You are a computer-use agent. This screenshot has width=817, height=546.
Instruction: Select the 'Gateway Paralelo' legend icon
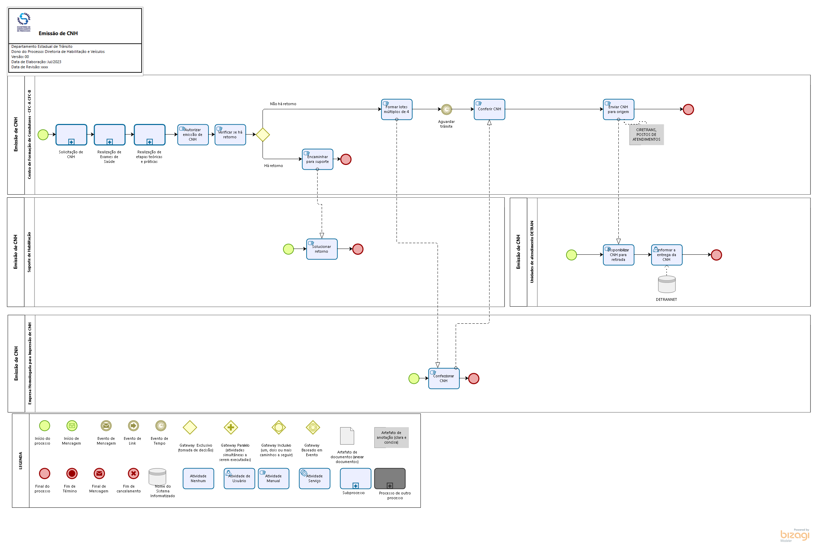click(x=231, y=427)
